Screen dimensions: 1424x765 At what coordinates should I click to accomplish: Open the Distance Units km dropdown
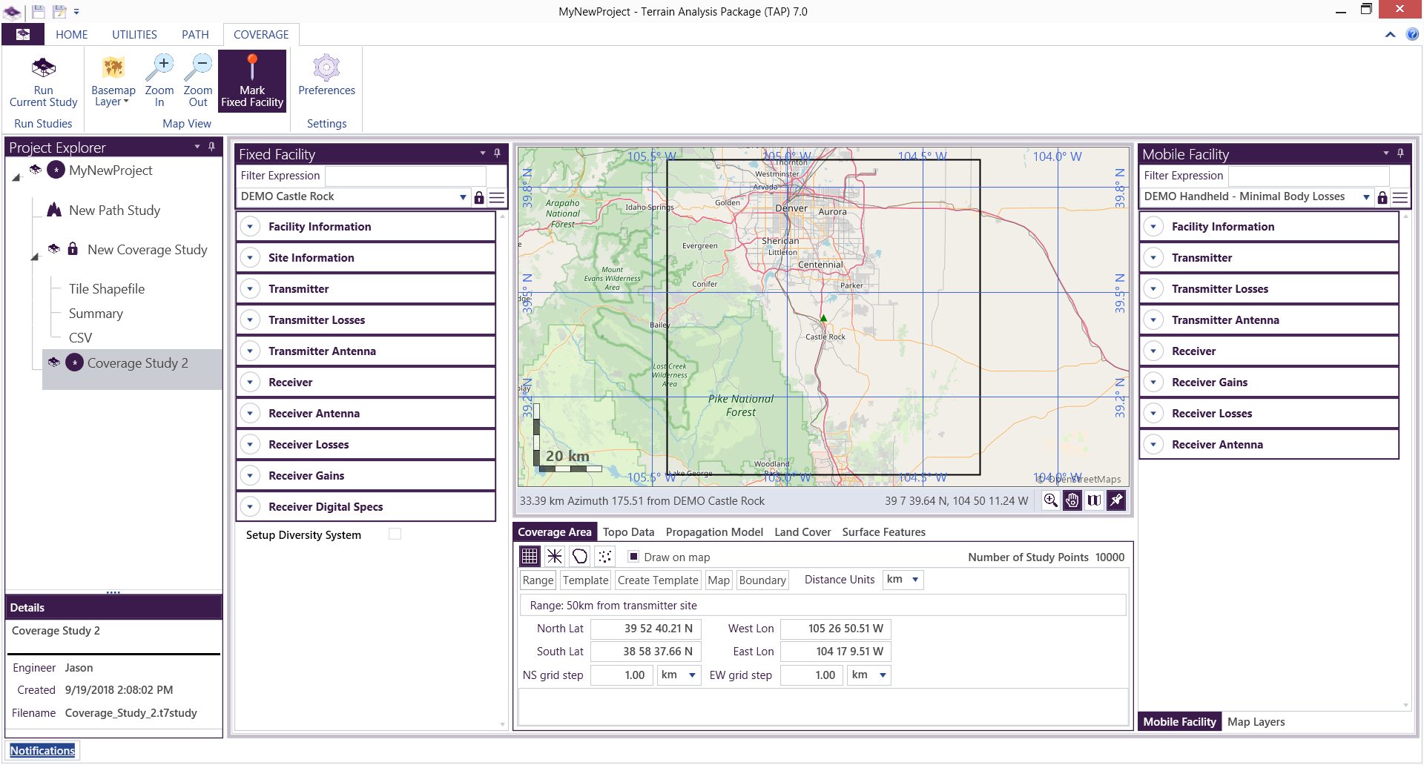click(903, 580)
